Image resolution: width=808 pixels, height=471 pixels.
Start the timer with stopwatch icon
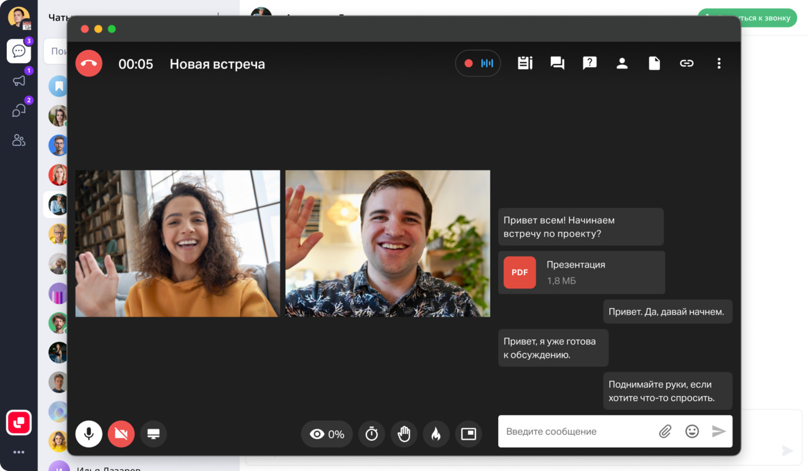(371, 434)
